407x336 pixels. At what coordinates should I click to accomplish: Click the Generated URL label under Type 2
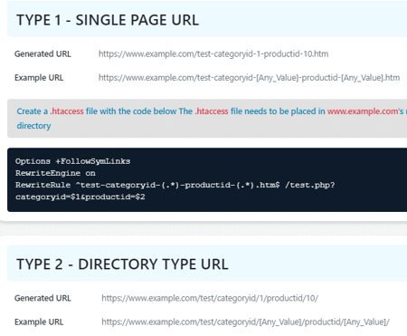pos(43,298)
